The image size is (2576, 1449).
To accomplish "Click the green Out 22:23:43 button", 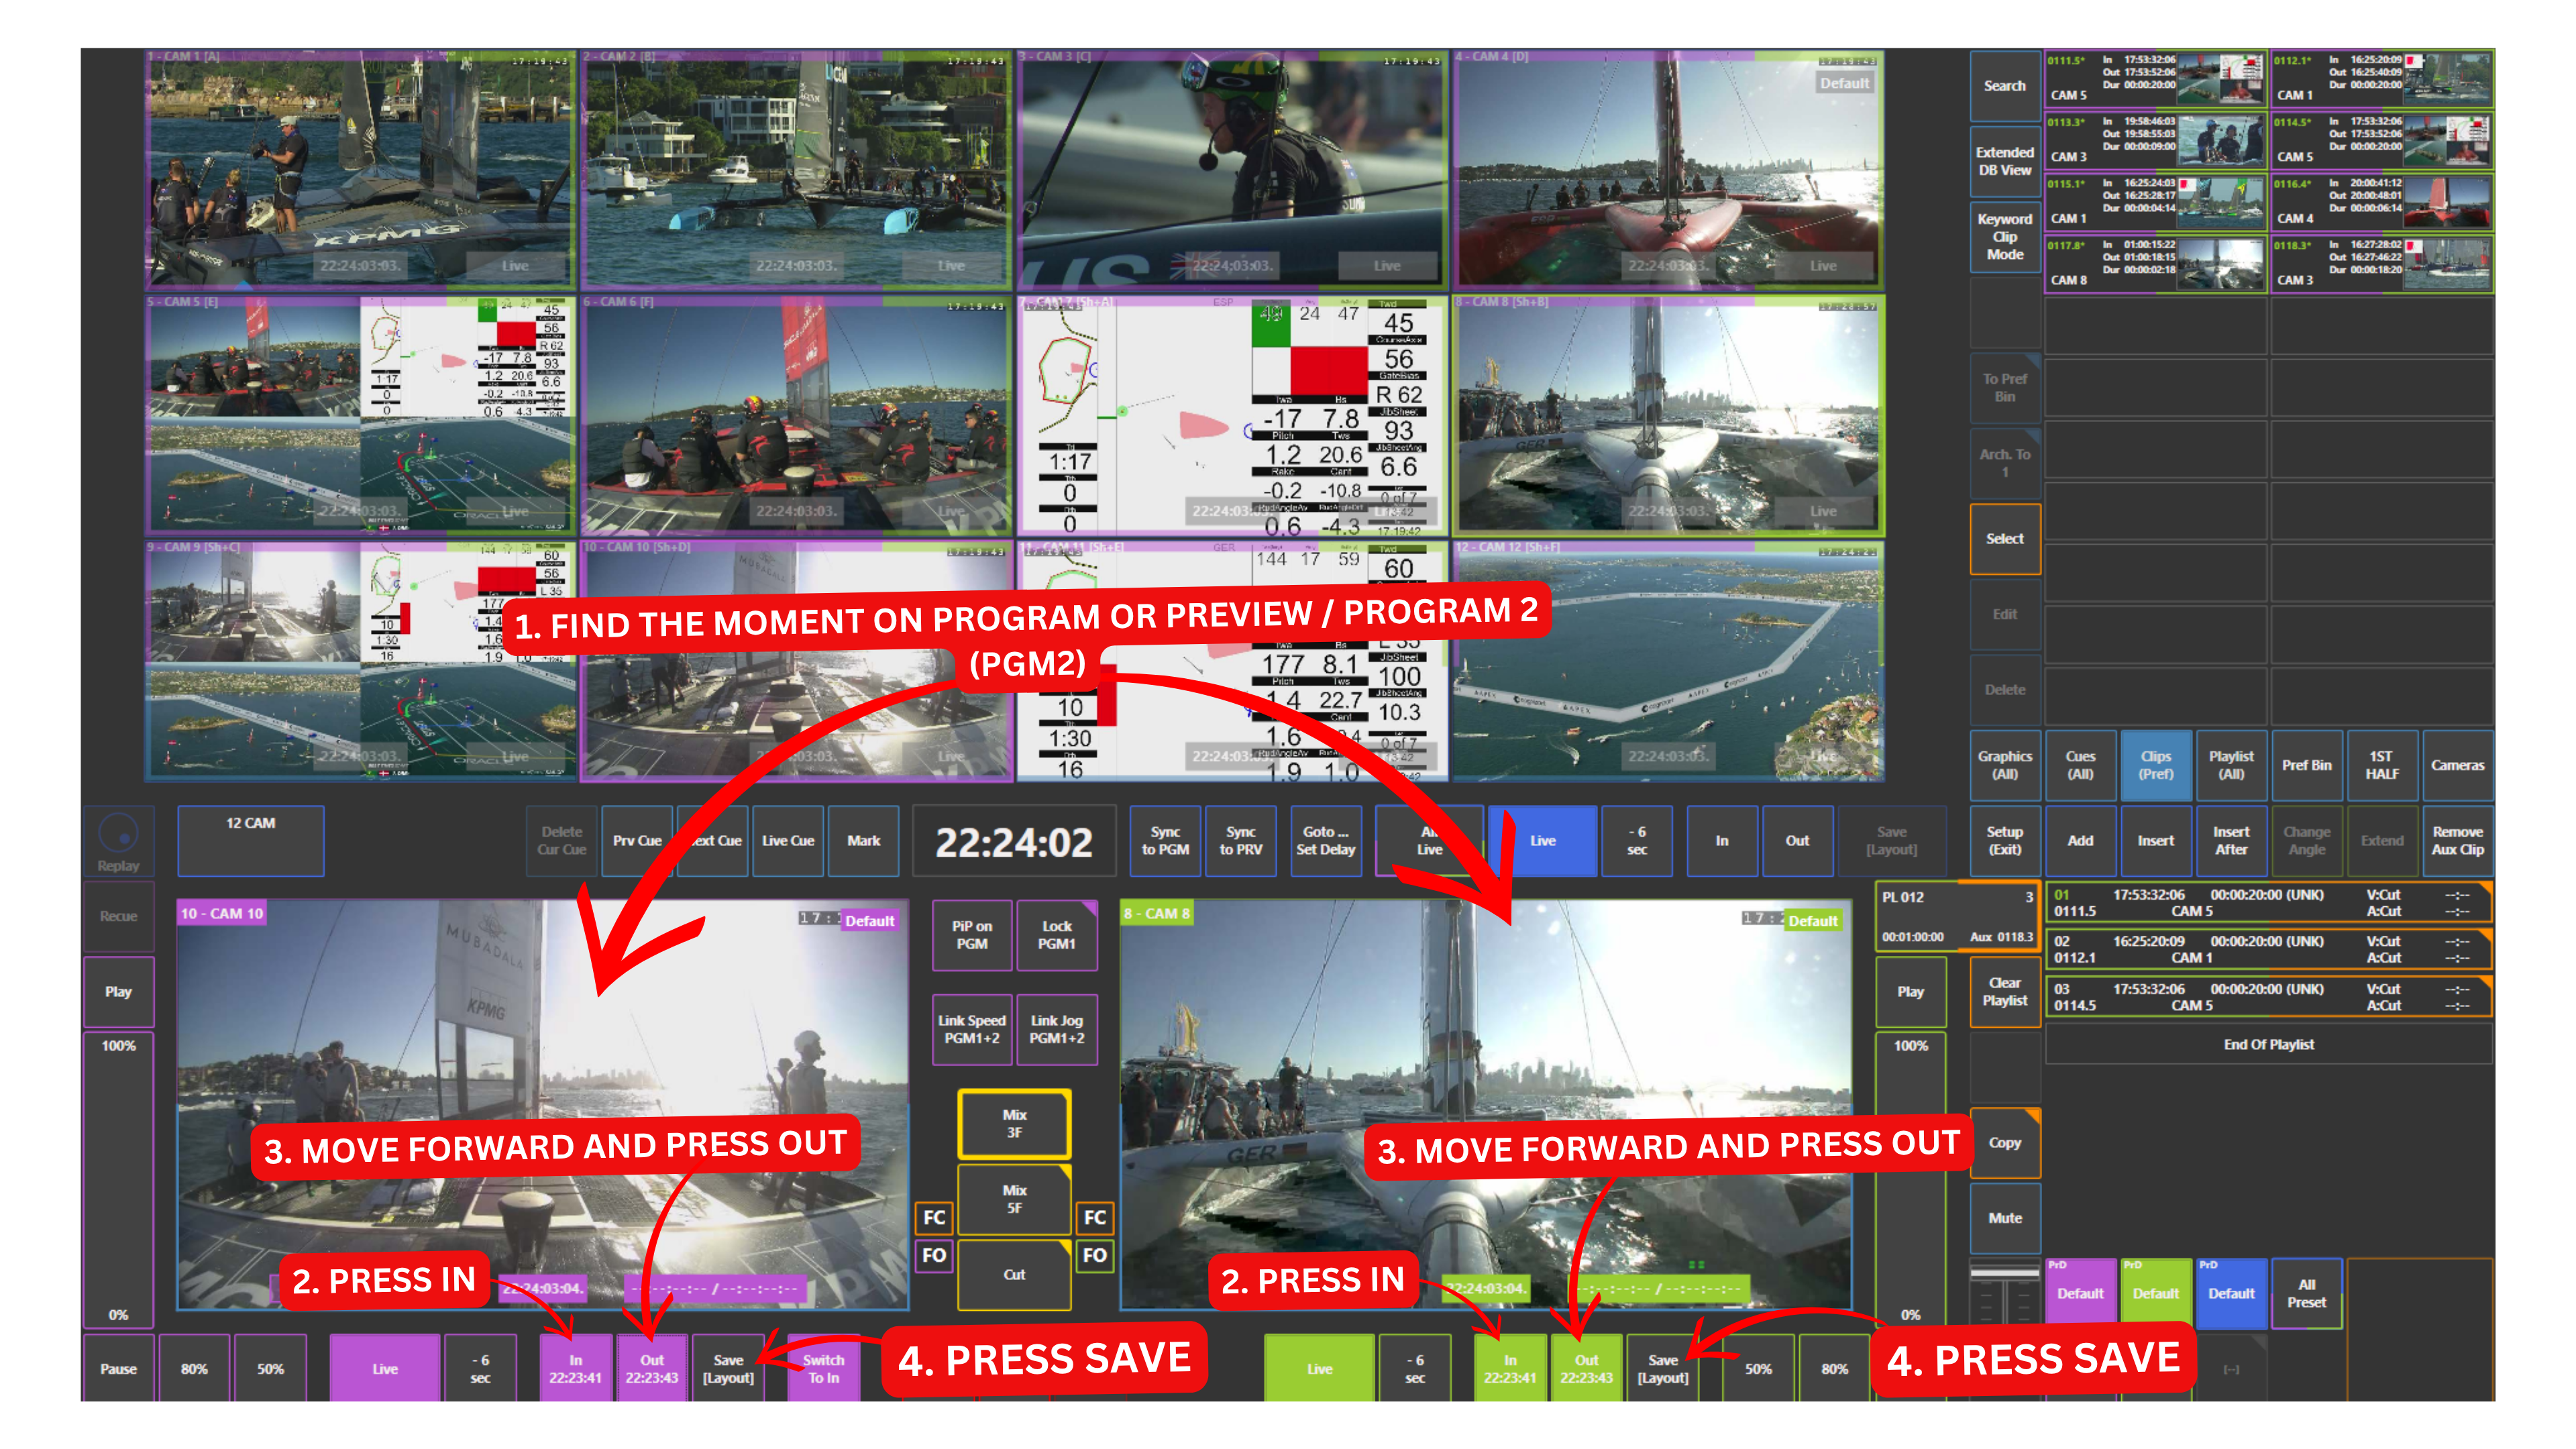I will click(x=1586, y=1368).
